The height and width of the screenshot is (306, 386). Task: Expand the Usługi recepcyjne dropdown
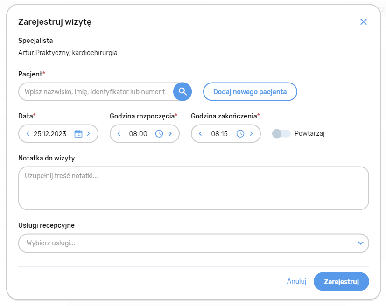pyautogui.click(x=360, y=243)
